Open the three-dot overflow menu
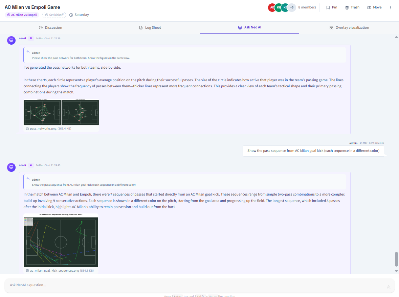The width and height of the screenshot is (399, 297). point(390,7)
